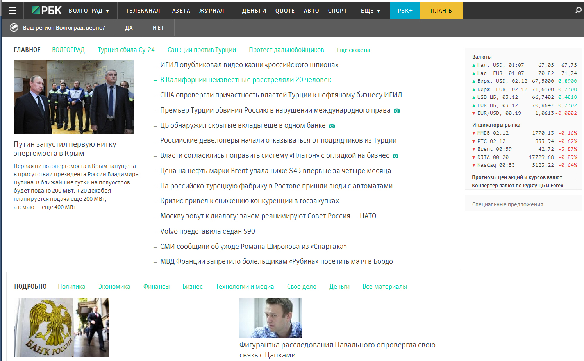
Task: Open the Putin Crimea energy bridge photo
Action: pos(74,97)
